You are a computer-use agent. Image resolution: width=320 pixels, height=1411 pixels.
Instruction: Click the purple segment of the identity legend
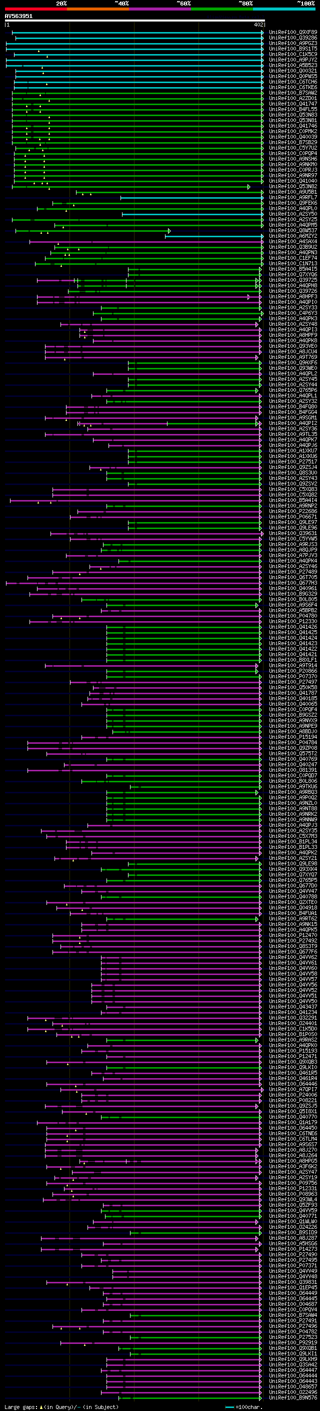coord(159,9)
